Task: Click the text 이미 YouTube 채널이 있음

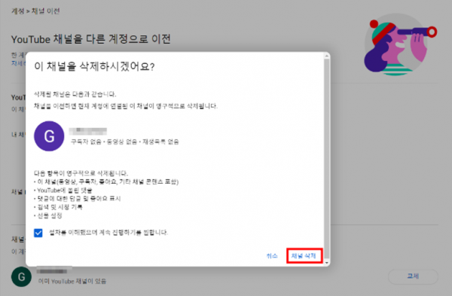Action: 72,281
